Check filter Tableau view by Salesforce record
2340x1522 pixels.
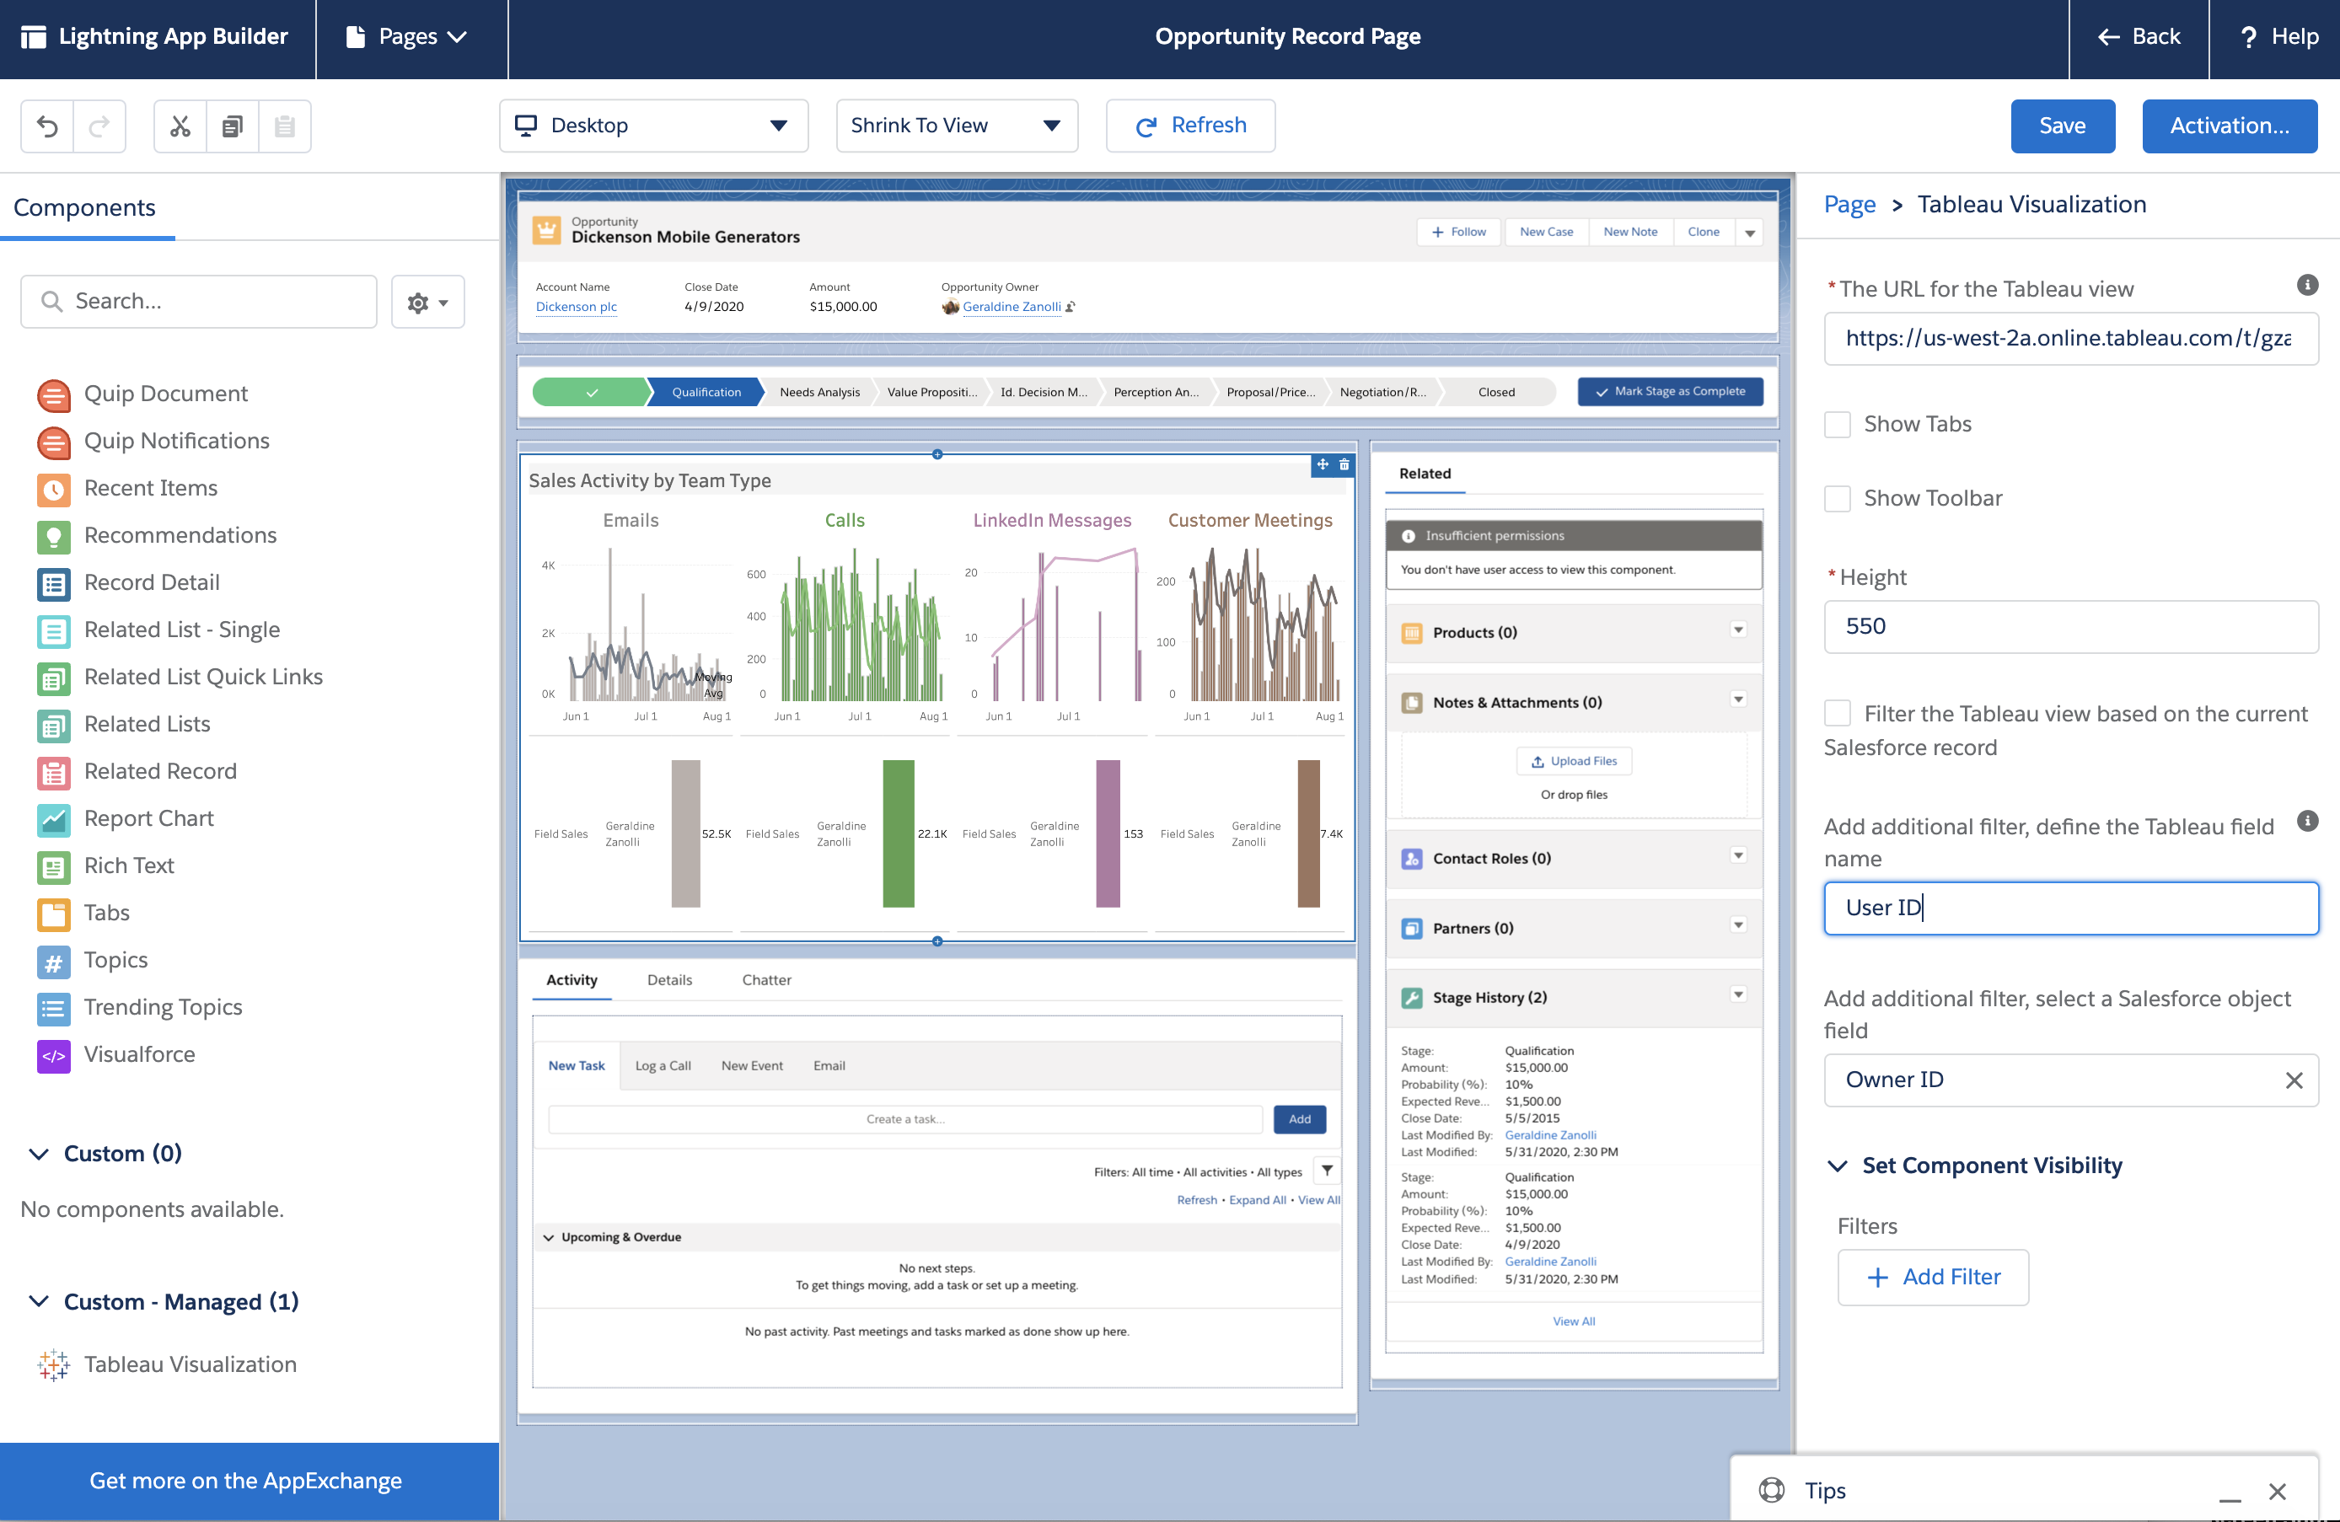click(1837, 714)
